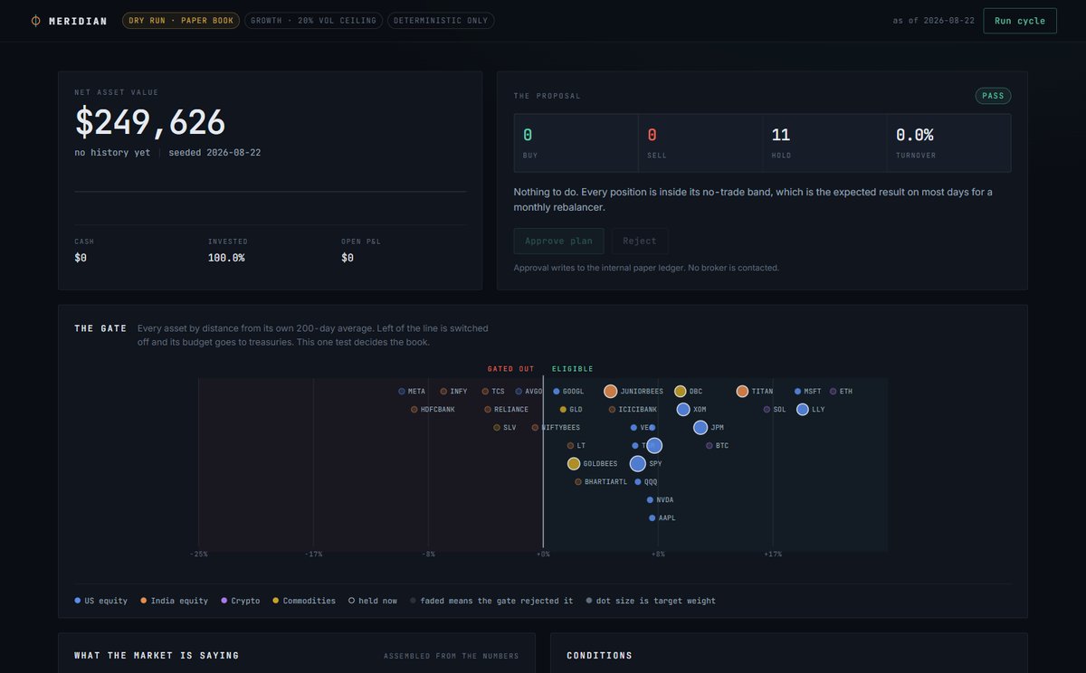Click the 'held now' legend entry
Image resolution: width=1086 pixels, height=673 pixels.
[373, 601]
